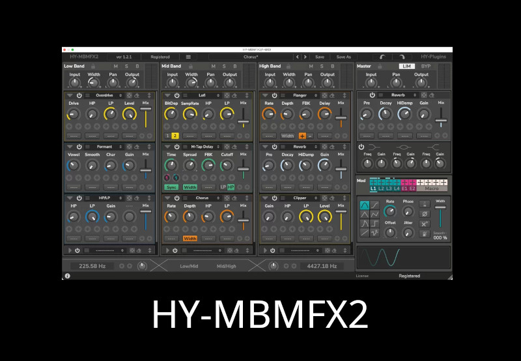Expand the empty Low Band fourth slot
521x361 pixels.
70,250
